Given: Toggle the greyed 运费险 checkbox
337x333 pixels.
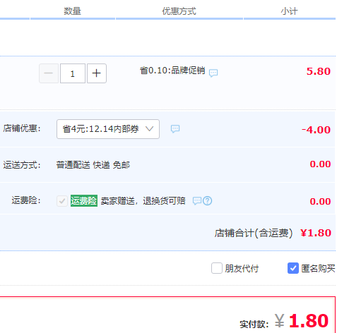Looking at the screenshot, I should [62, 201].
